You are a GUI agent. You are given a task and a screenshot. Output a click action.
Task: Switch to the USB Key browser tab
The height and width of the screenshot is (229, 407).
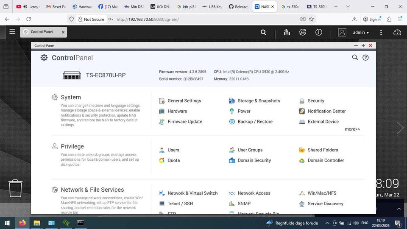point(212,6)
